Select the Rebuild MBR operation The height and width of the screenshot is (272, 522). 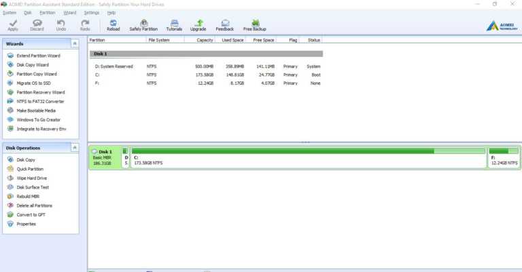tap(28, 197)
